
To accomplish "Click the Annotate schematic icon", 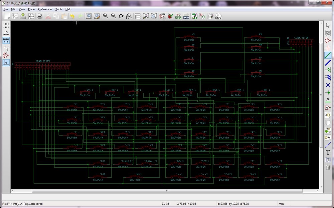I will pyautogui.click(x=163, y=16).
